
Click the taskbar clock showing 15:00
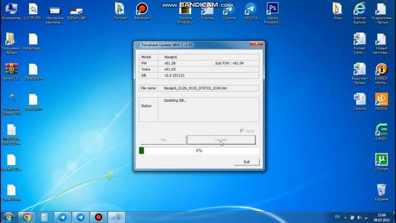[382, 217]
